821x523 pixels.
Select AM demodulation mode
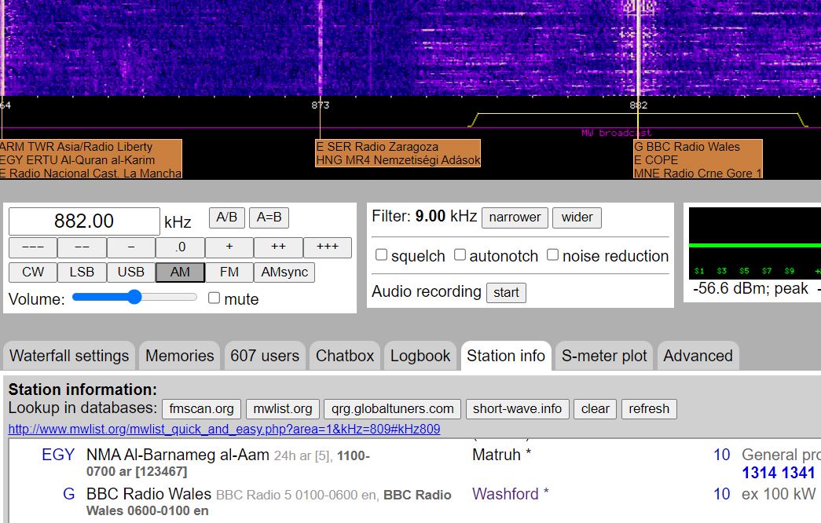pos(180,272)
